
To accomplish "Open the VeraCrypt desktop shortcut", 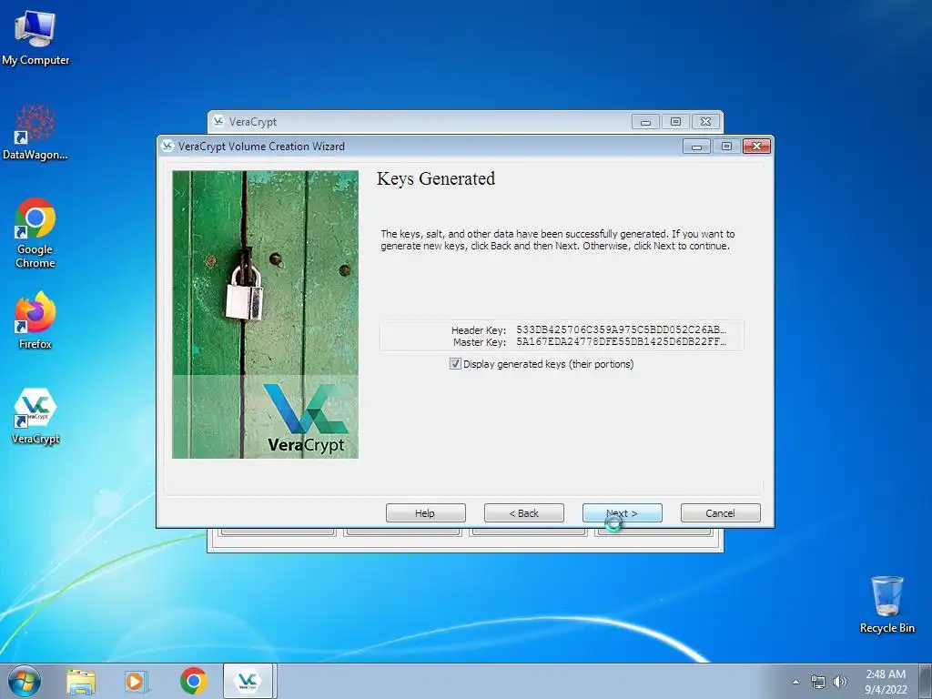I will click(35, 415).
